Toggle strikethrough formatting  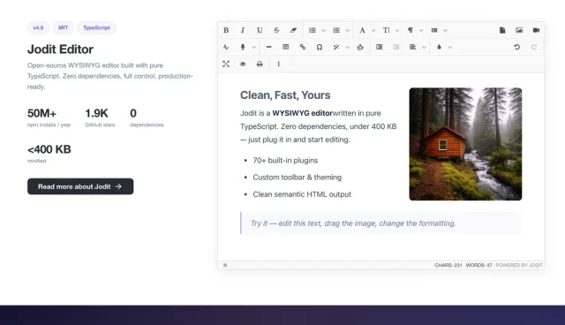pyautogui.click(x=276, y=30)
